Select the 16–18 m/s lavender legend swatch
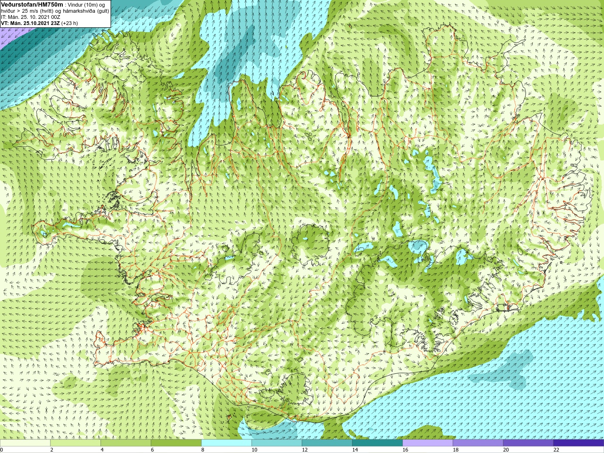Image resolution: width=604 pixels, height=453 pixels. point(428,443)
